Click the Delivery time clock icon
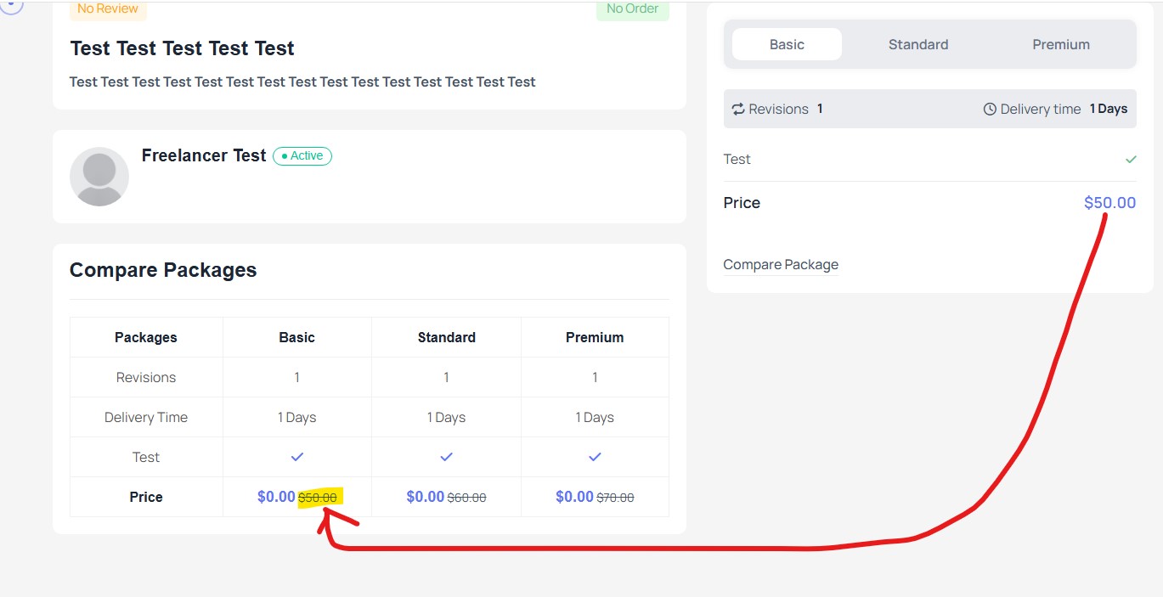This screenshot has width=1163, height=597. (x=990, y=110)
